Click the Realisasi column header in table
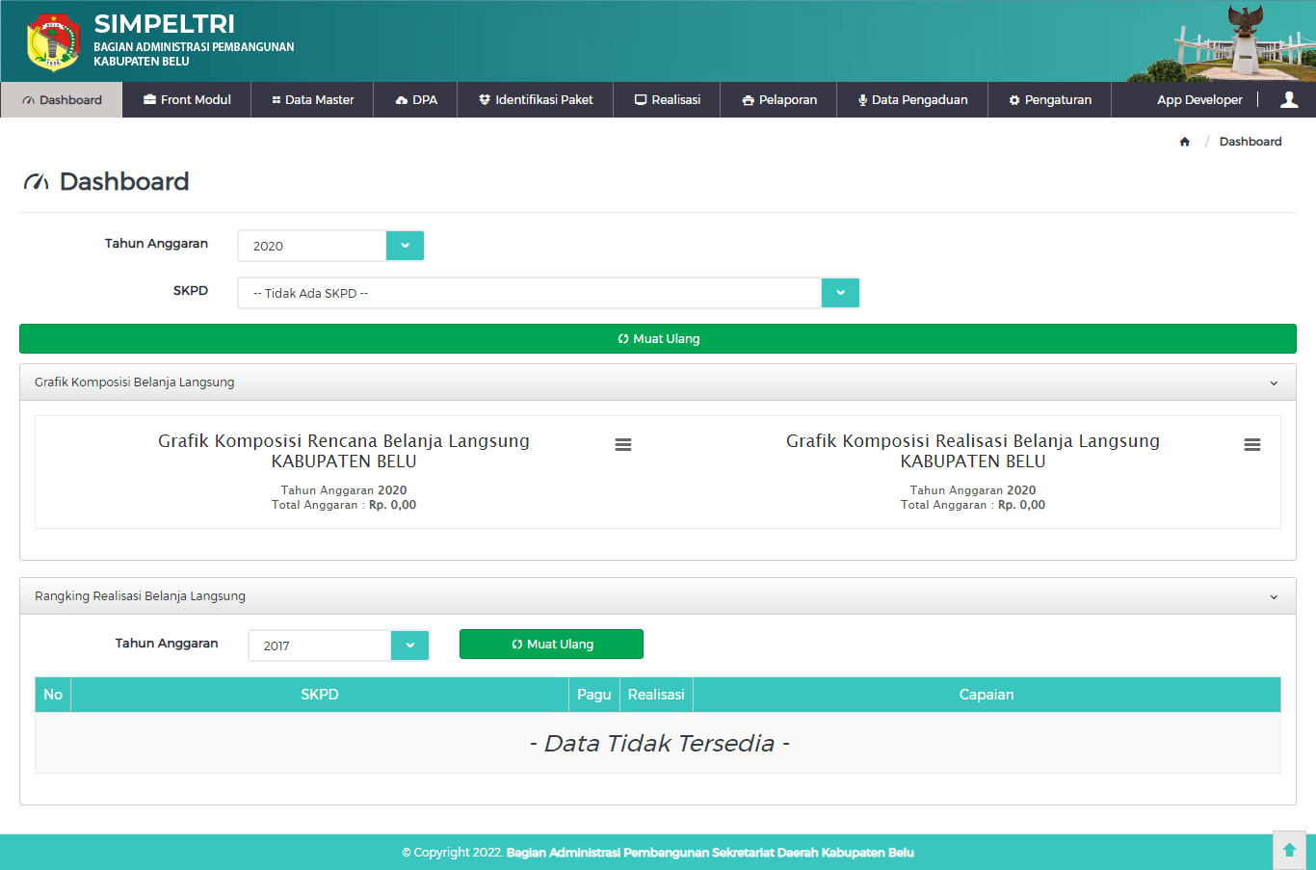Viewport: 1316px width, 870px height. (656, 695)
